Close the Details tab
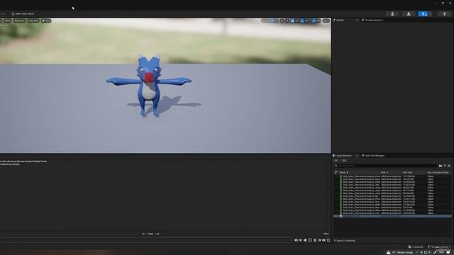454x255 pixels. tap(357, 20)
